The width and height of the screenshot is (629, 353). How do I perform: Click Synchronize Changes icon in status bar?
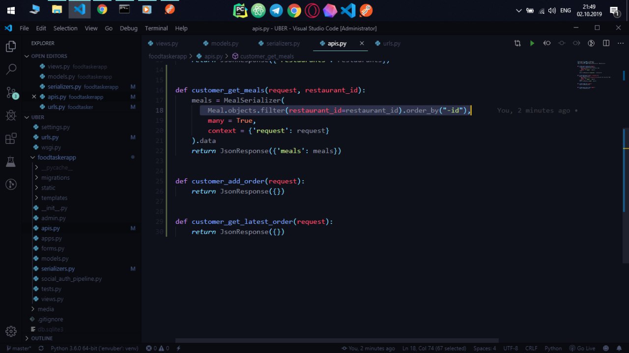coord(41,348)
